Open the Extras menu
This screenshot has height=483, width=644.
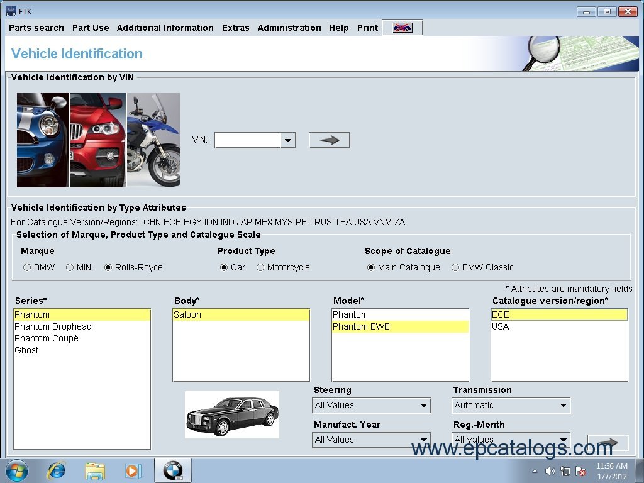click(x=236, y=28)
